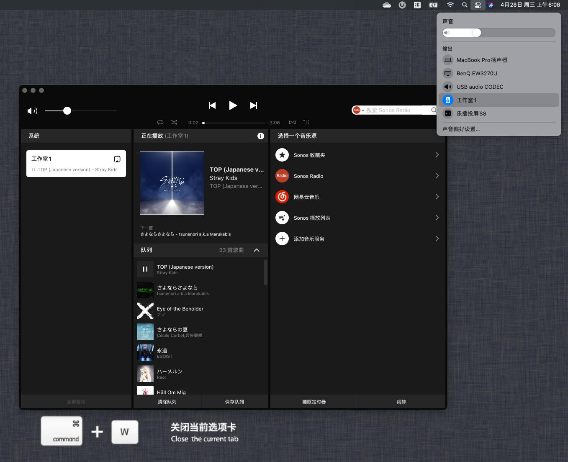
Task: Open the 网易云音乐 source icon
Action: point(282,197)
